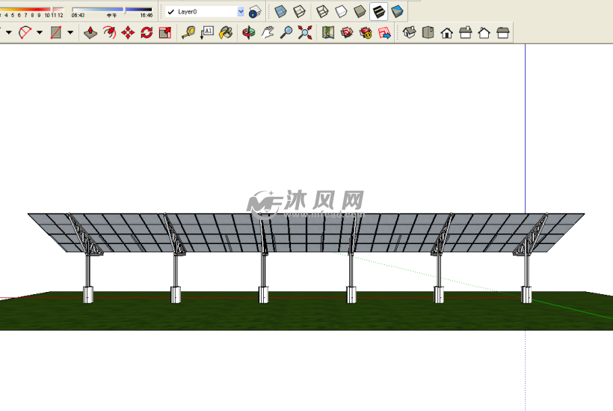Image resolution: width=613 pixels, height=411 pixels.
Task: Switch to Shaded style
Action: pyautogui.click(x=360, y=12)
